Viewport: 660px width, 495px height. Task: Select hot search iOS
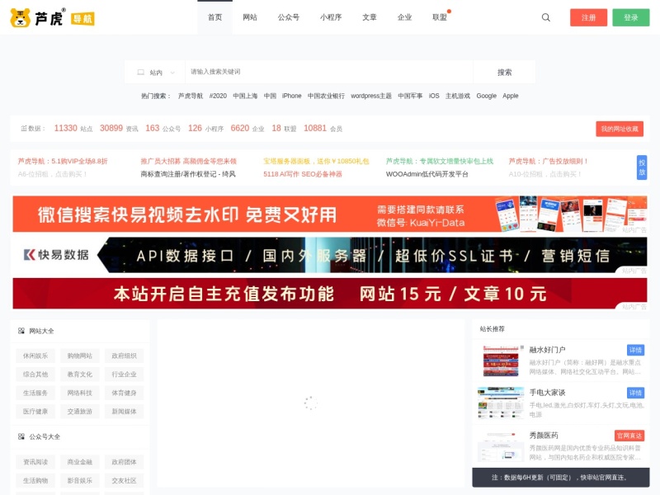point(434,96)
